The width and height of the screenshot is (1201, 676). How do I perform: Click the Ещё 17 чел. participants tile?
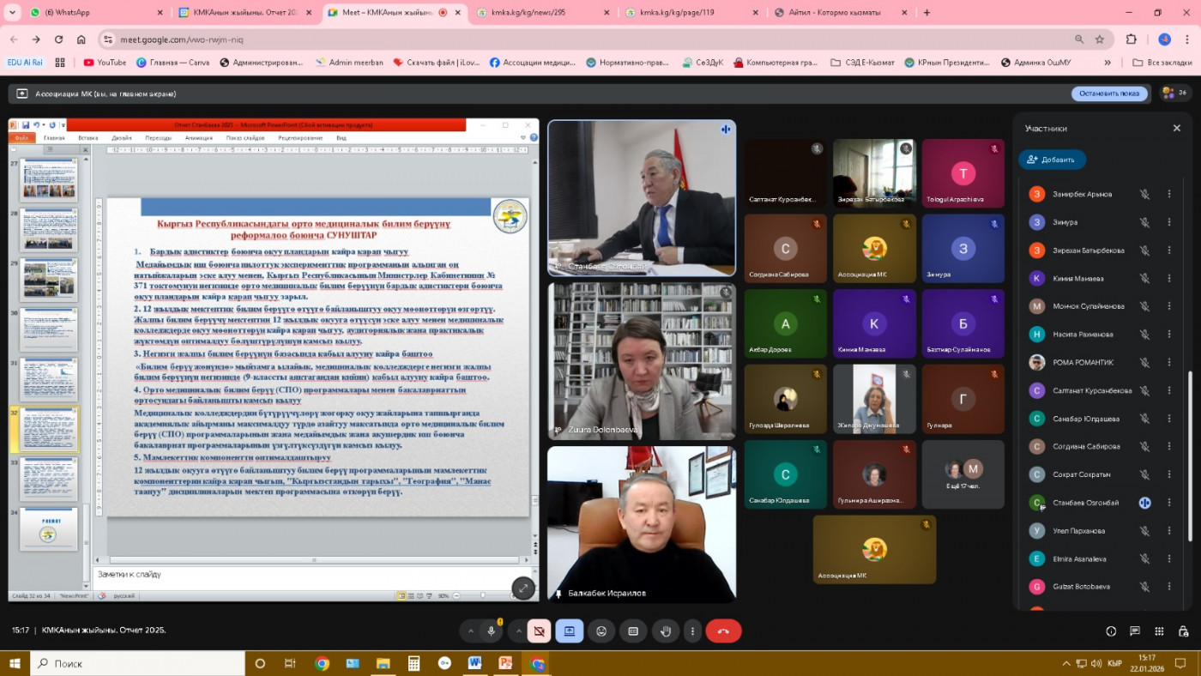click(x=963, y=474)
